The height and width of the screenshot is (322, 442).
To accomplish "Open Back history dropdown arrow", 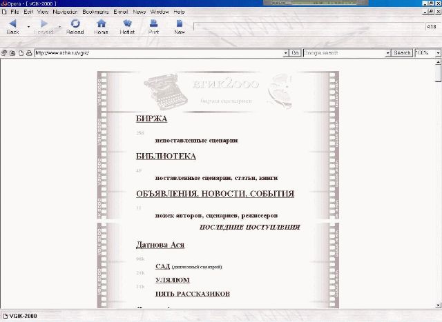I will point(28,27).
